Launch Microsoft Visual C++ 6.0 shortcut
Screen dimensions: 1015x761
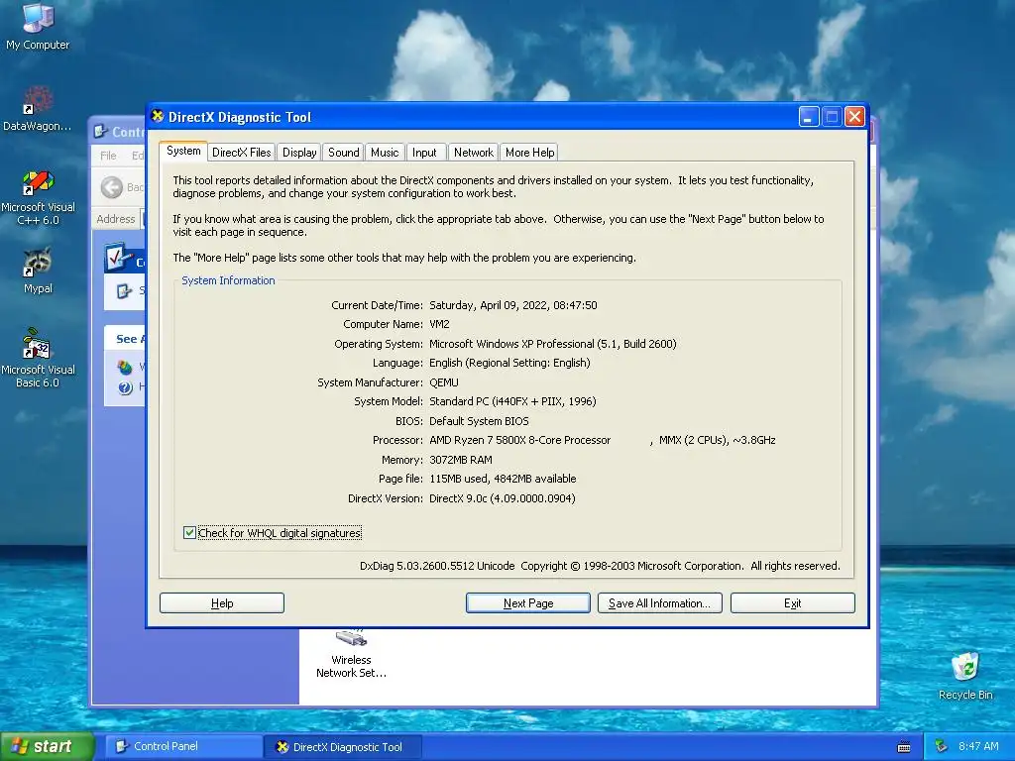click(x=38, y=197)
